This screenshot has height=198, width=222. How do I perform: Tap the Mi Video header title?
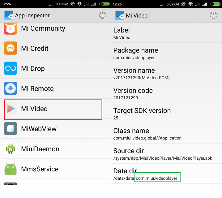tap(137, 15)
